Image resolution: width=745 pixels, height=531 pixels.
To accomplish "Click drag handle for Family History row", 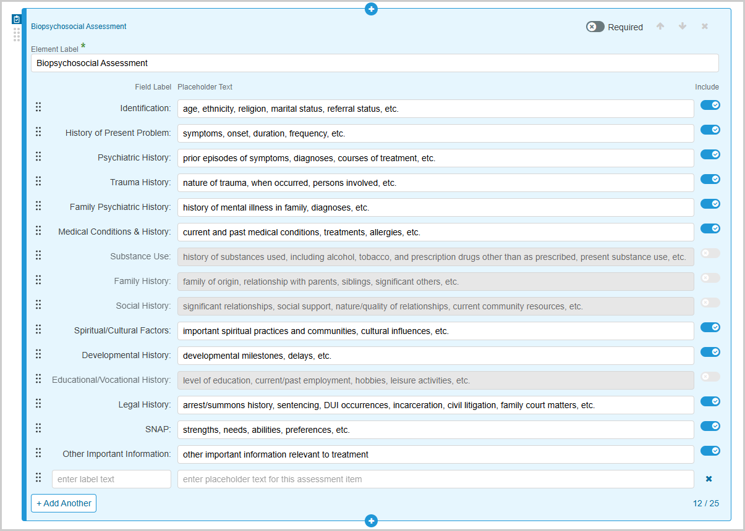I will [38, 280].
